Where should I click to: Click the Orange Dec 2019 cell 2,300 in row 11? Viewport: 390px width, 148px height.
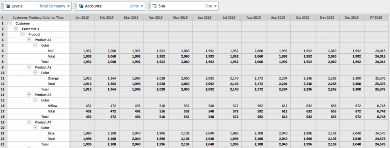pyautogui.click(x=352, y=78)
